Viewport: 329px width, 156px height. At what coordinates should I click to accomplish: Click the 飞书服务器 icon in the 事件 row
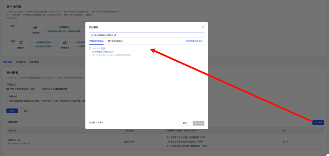35,27
